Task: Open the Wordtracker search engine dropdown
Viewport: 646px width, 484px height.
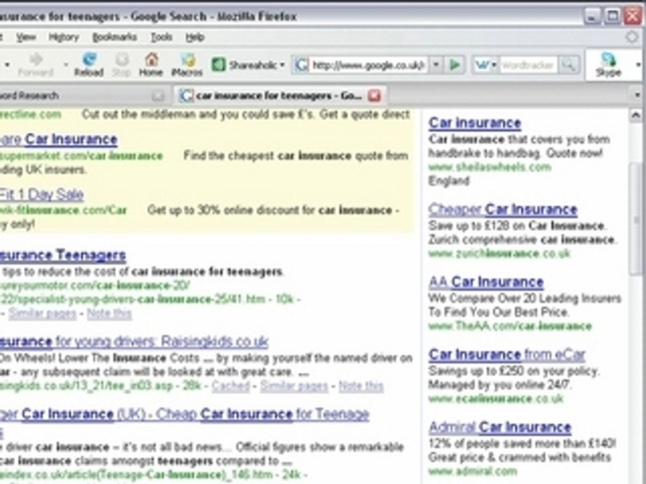Action: [x=493, y=65]
